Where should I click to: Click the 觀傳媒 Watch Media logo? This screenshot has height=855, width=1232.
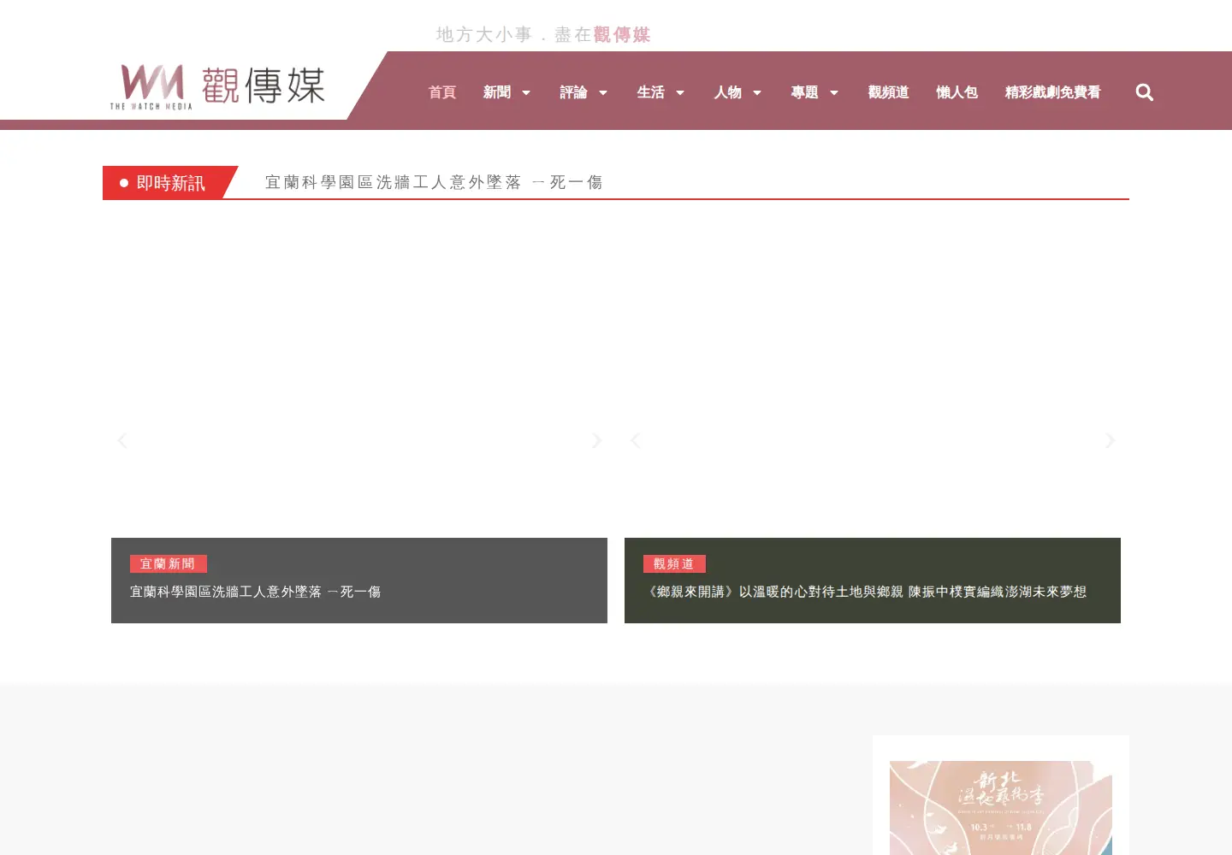click(x=217, y=86)
